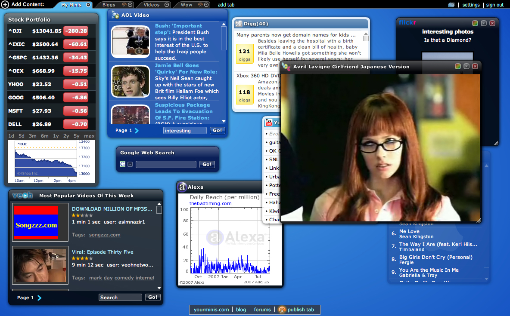Screen dimensions: 510x316
Task: Click the comedy tag in veoh widget
Action: pyautogui.click(x=124, y=278)
